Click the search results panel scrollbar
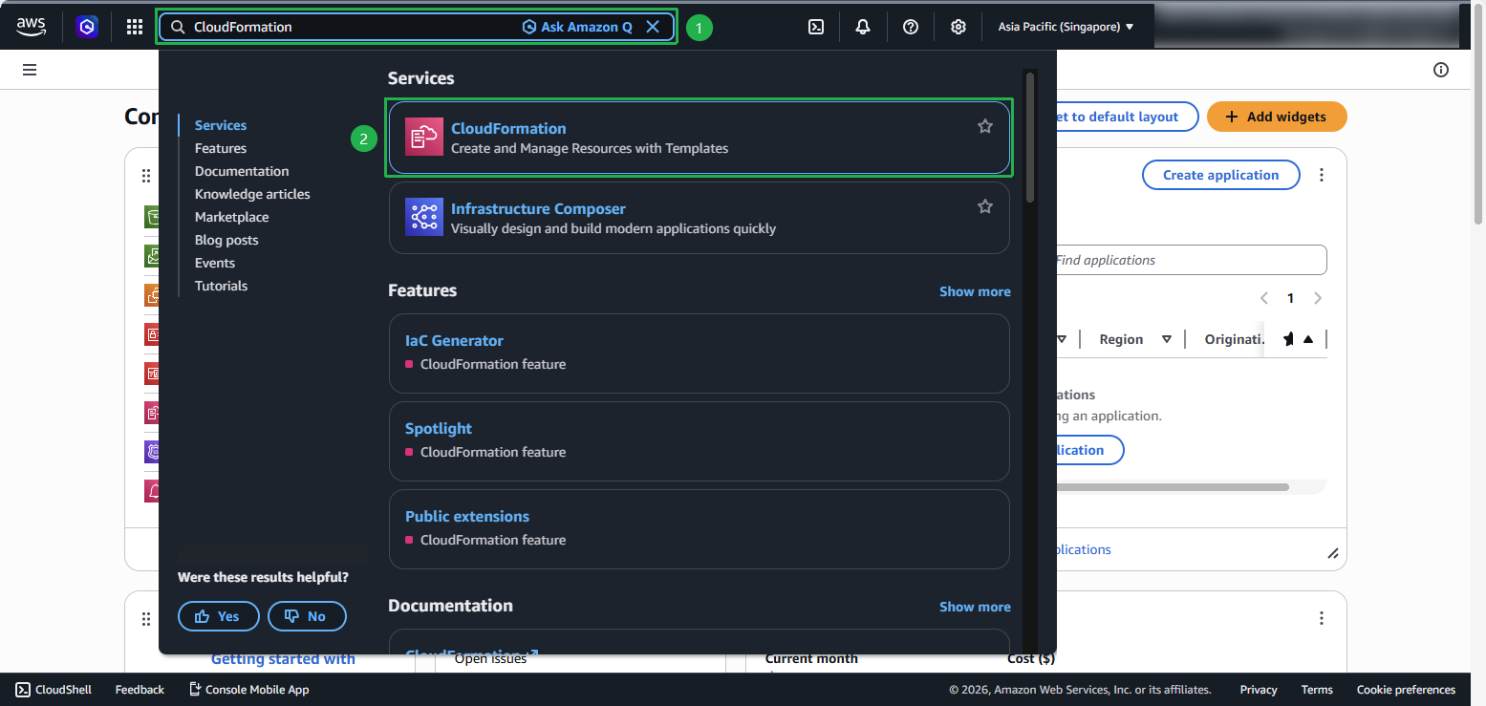The width and height of the screenshot is (1486, 706). 1029,137
